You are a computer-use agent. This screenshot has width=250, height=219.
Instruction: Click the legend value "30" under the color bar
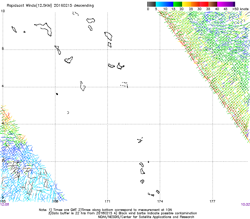199,9
